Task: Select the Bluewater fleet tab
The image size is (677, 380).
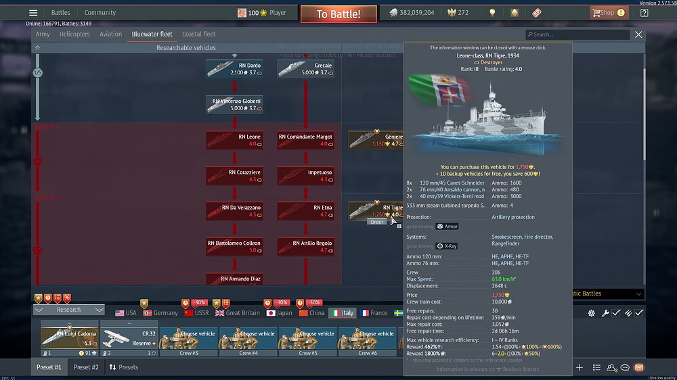Action: pyautogui.click(x=152, y=34)
